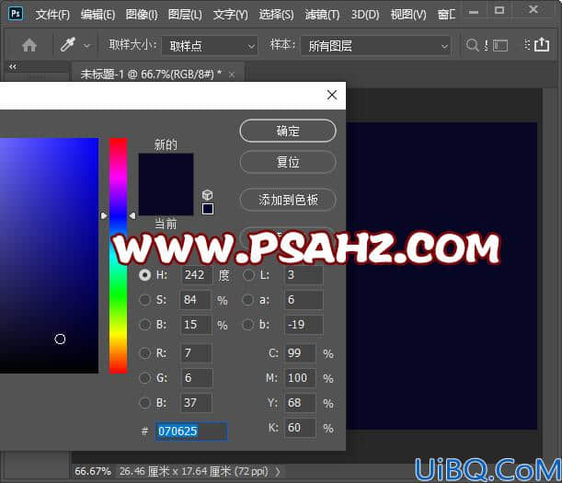Select the S saturation radio button
This screenshot has width=562, height=483.
(144, 300)
